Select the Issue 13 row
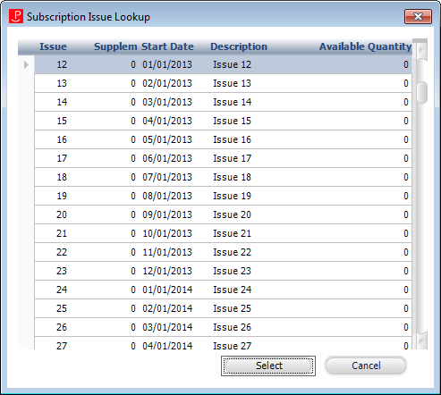Viewport: 441px width, 395px height. pyautogui.click(x=223, y=83)
